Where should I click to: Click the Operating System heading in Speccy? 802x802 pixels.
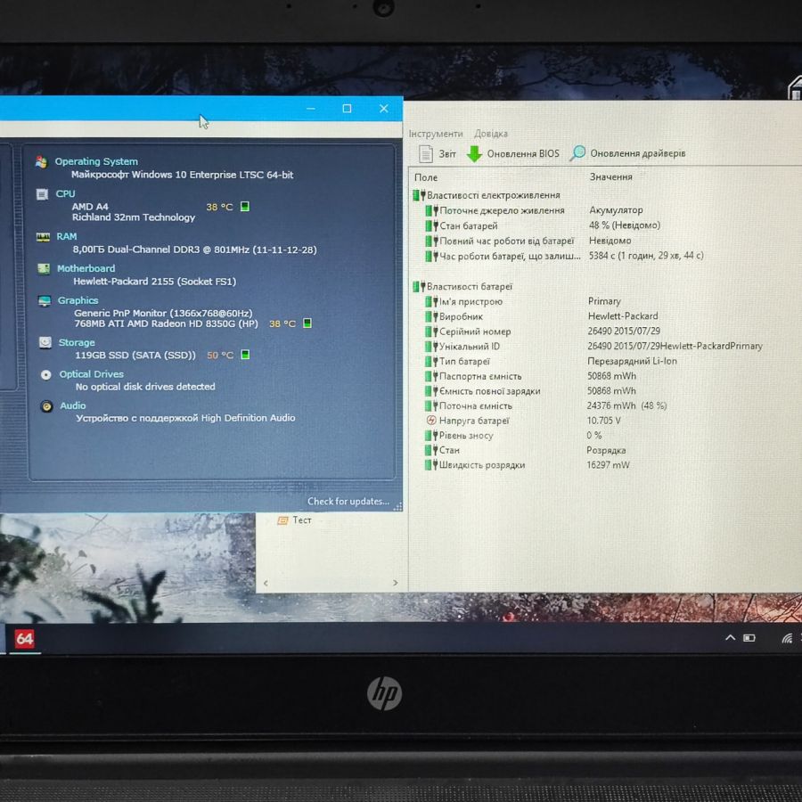96,161
